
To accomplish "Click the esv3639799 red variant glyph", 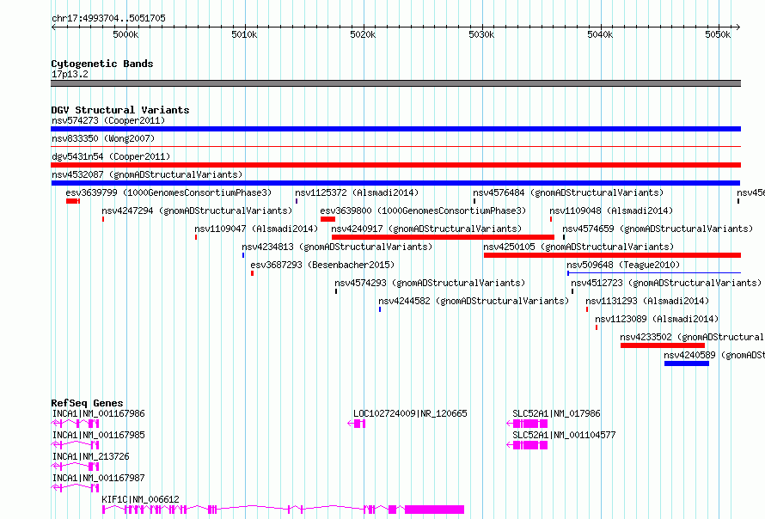I will pos(73,201).
